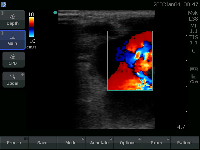Image resolution: width=200 pixels, height=150 pixels.
Task: Activate the CPD power Doppler icon
Action: [12, 57]
